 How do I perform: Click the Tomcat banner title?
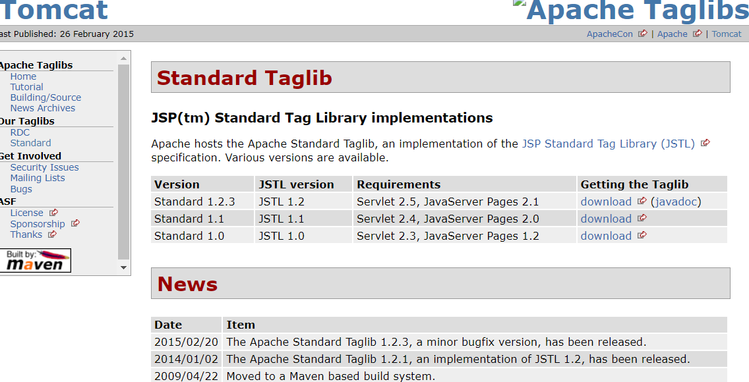pos(53,10)
